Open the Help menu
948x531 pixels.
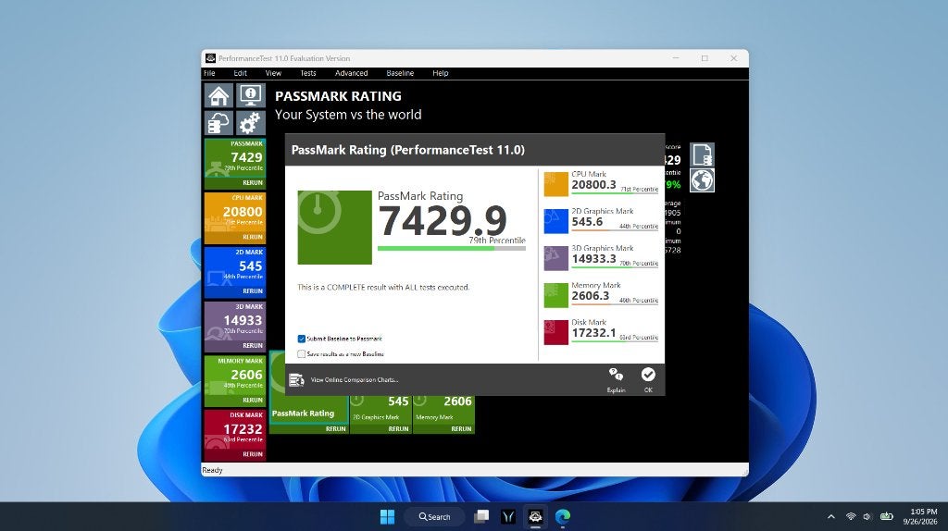(x=440, y=73)
